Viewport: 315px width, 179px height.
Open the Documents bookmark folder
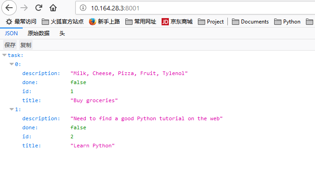click(x=250, y=22)
